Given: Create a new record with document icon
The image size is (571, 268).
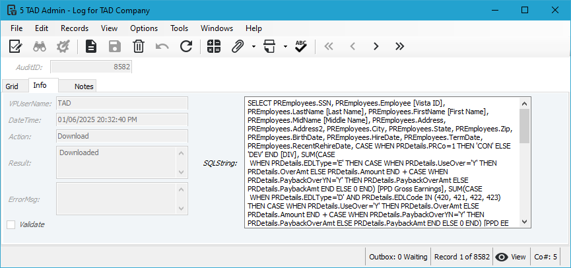Looking at the screenshot, I should [91, 46].
